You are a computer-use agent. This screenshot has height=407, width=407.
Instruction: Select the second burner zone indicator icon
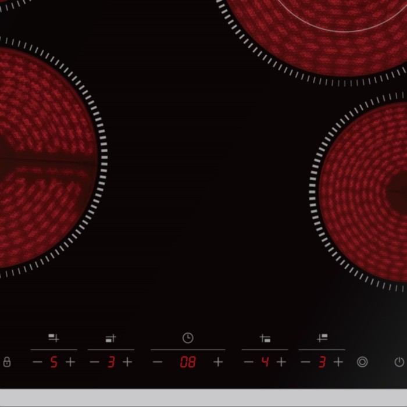coord(110,338)
